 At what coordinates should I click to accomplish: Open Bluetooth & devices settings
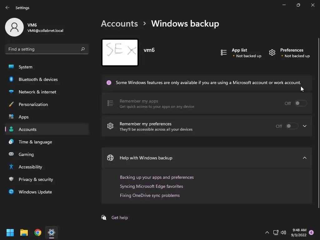(38, 79)
